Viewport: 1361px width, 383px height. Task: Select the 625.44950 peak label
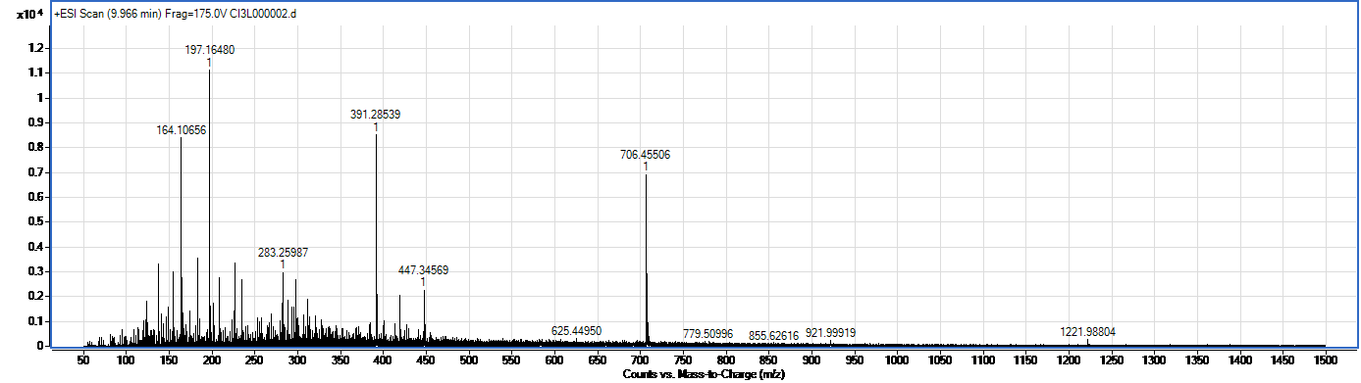point(576,331)
